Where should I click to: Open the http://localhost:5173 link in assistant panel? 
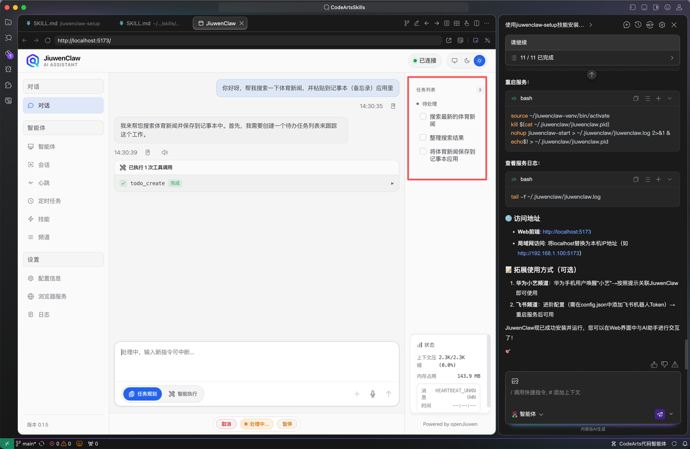[x=567, y=232]
